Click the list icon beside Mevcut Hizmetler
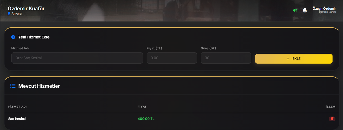Viewport: 343px width, 130px height. [x=13, y=86]
